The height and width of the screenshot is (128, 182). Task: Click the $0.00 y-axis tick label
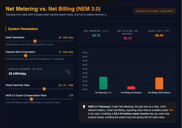[x=85, y=89]
